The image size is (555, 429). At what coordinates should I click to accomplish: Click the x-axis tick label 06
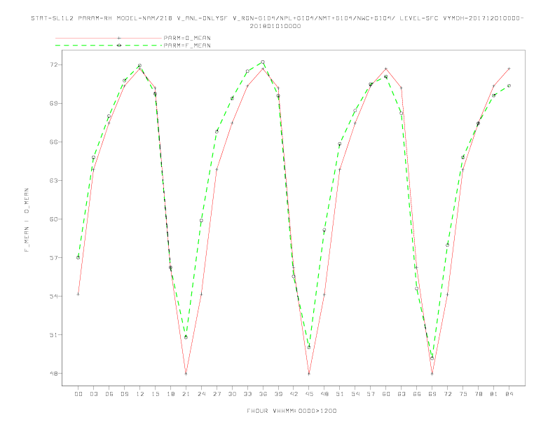[109, 394]
